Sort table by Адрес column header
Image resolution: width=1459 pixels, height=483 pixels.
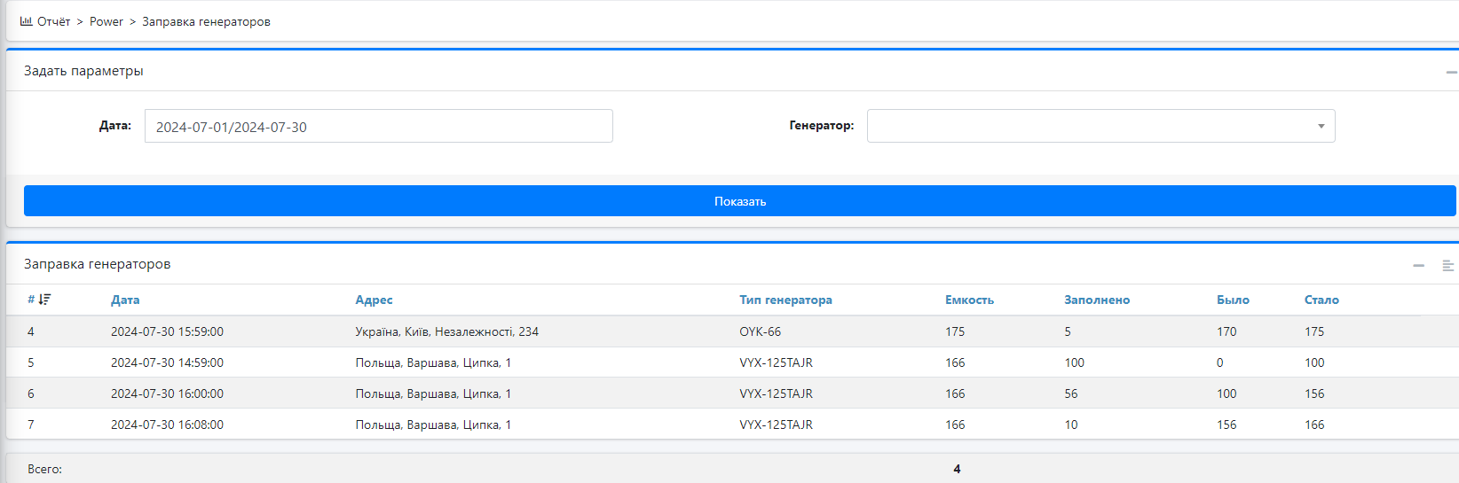tap(374, 300)
